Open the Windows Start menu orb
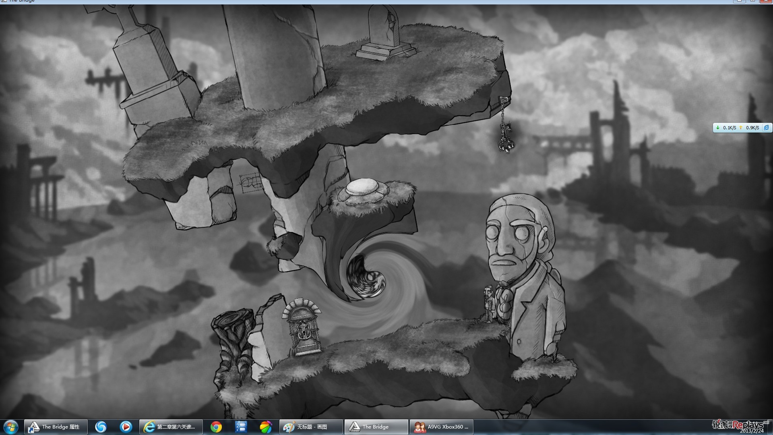The height and width of the screenshot is (435, 773). click(11, 427)
